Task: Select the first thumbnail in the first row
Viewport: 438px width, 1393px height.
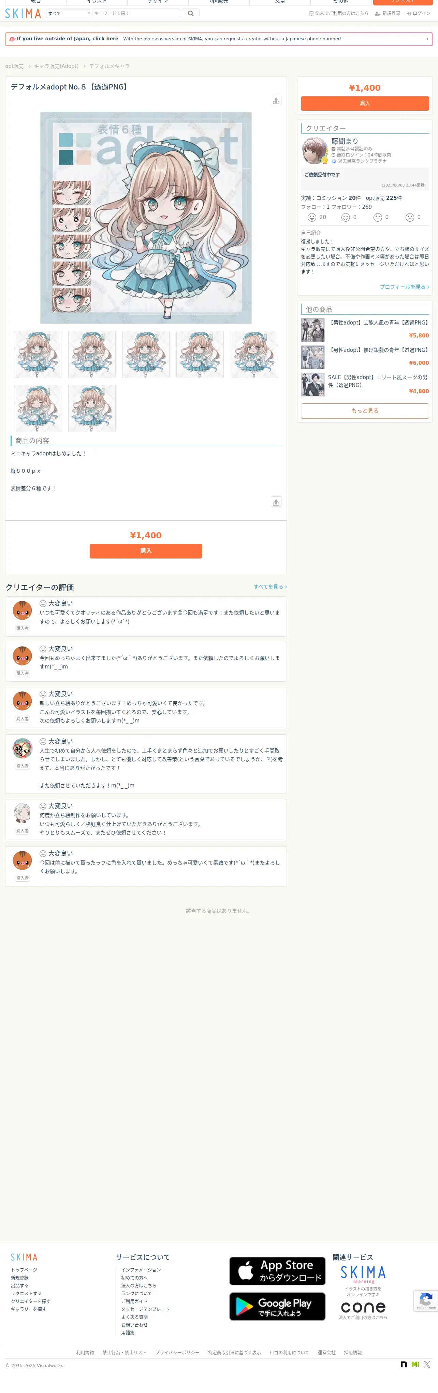Action: click(37, 355)
